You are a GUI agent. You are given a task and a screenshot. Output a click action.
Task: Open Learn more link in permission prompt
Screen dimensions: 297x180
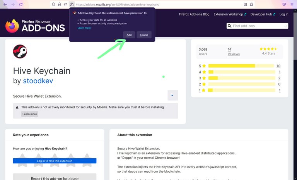(84, 28)
